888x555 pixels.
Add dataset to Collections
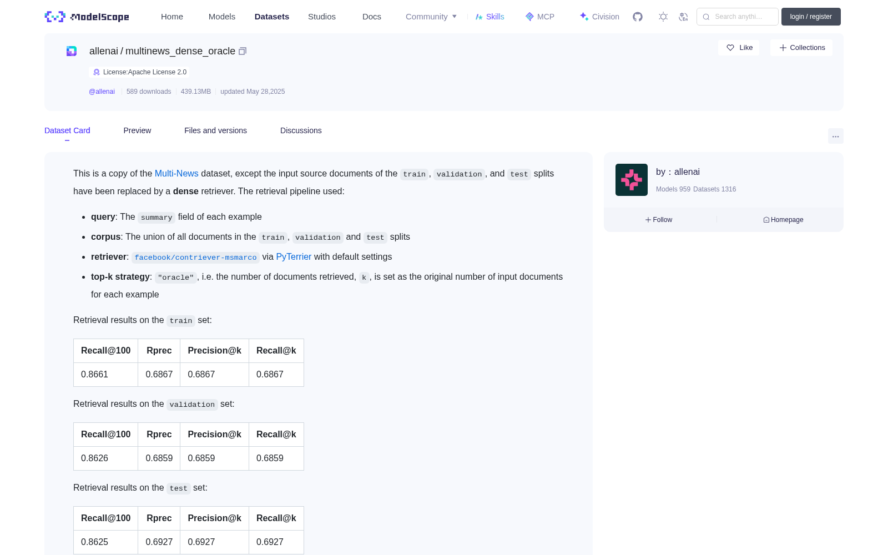tap(801, 48)
